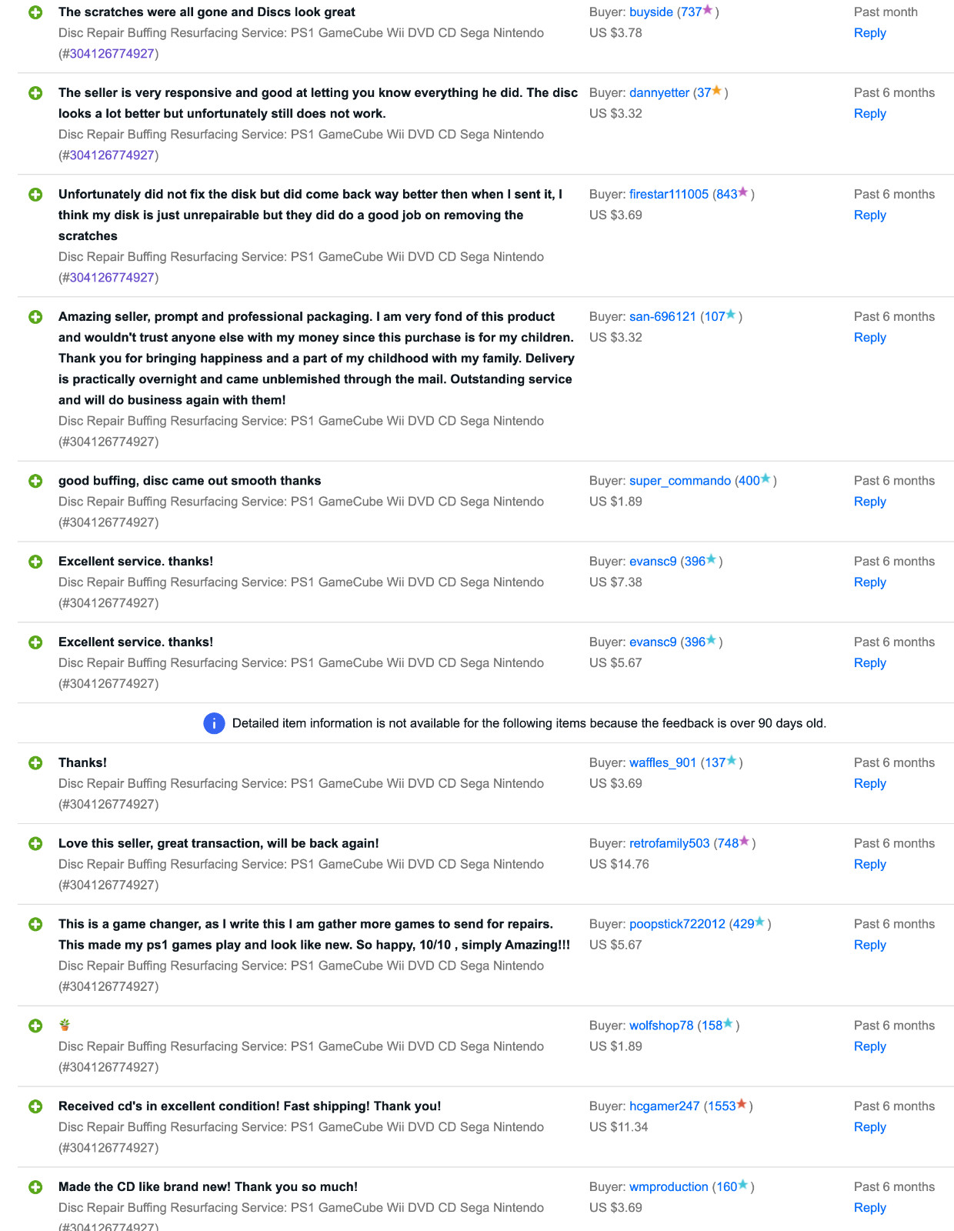Open san-696121 buyer profile link
The image size is (954, 1231).
click(x=662, y=316)
